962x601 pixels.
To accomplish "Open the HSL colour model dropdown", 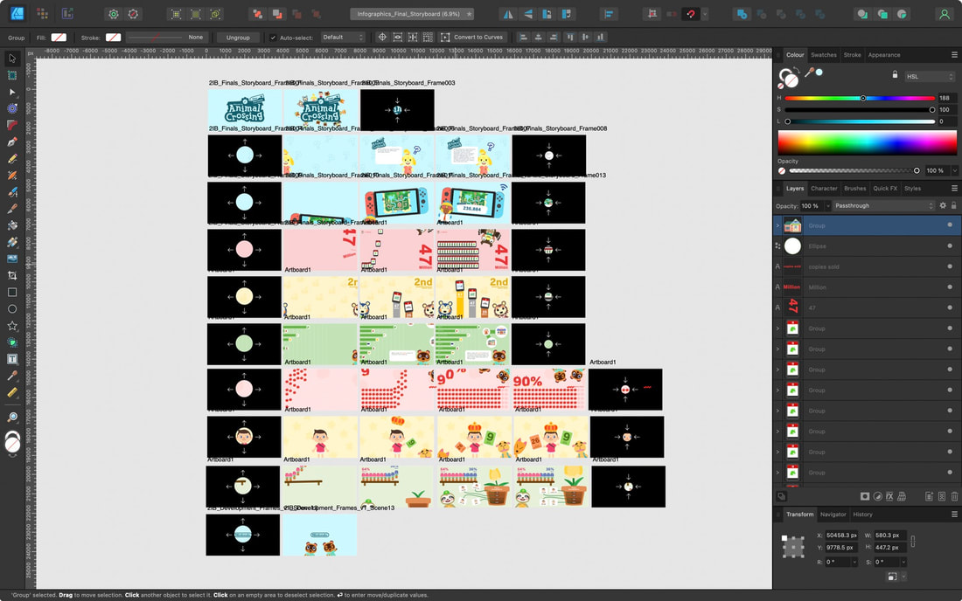I will [930, 77].
